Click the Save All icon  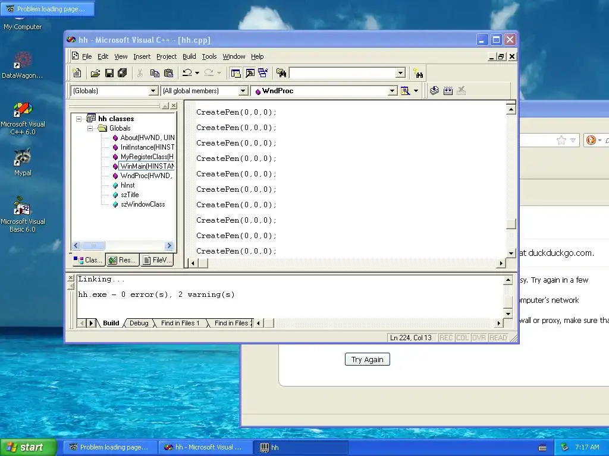click(123, 73)
